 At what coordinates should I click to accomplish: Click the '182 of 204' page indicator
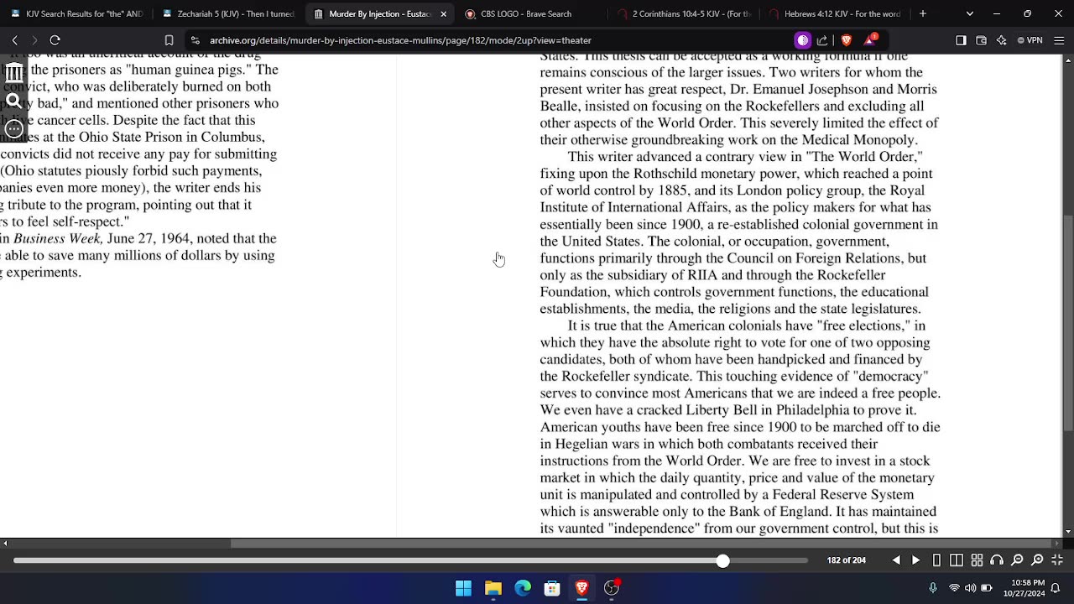point(846,560)
